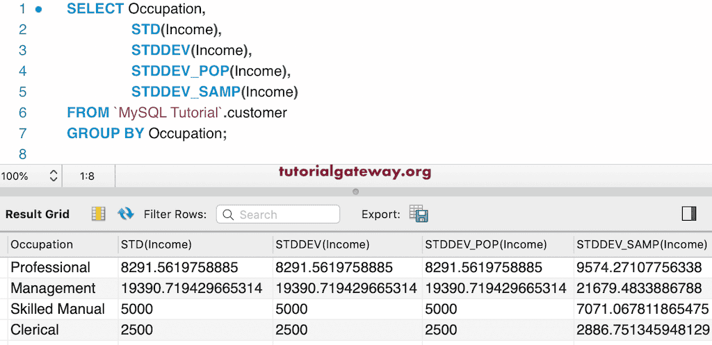
Task: Click the Result Grid label
Action: (38, 214)
